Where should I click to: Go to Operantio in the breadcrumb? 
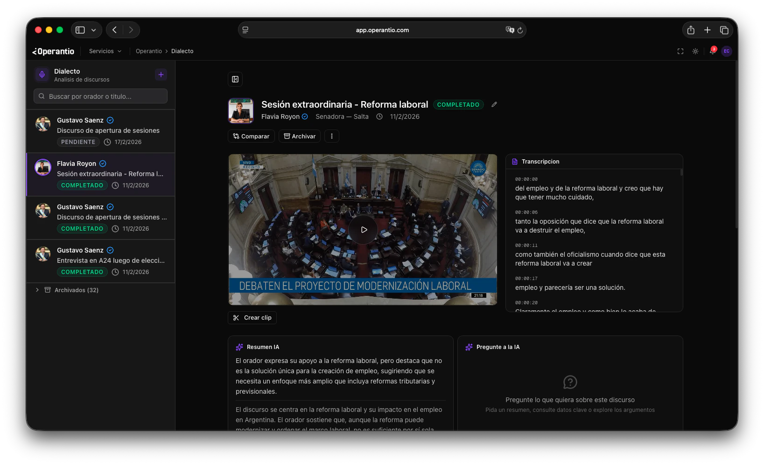point(148,51)
